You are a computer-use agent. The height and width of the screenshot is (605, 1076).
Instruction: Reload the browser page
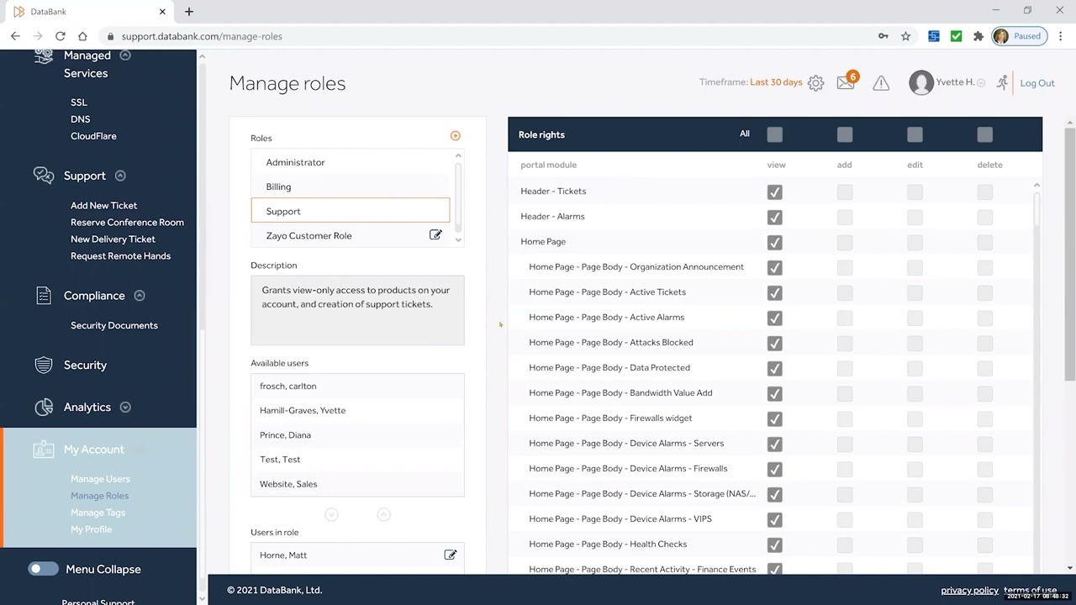tap(60, 36)
